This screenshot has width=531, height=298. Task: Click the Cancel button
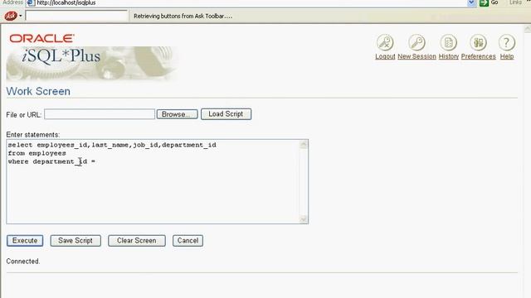pos(188,241)
